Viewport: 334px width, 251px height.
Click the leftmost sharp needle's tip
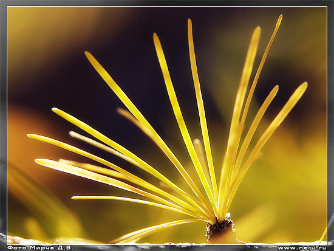30,136
